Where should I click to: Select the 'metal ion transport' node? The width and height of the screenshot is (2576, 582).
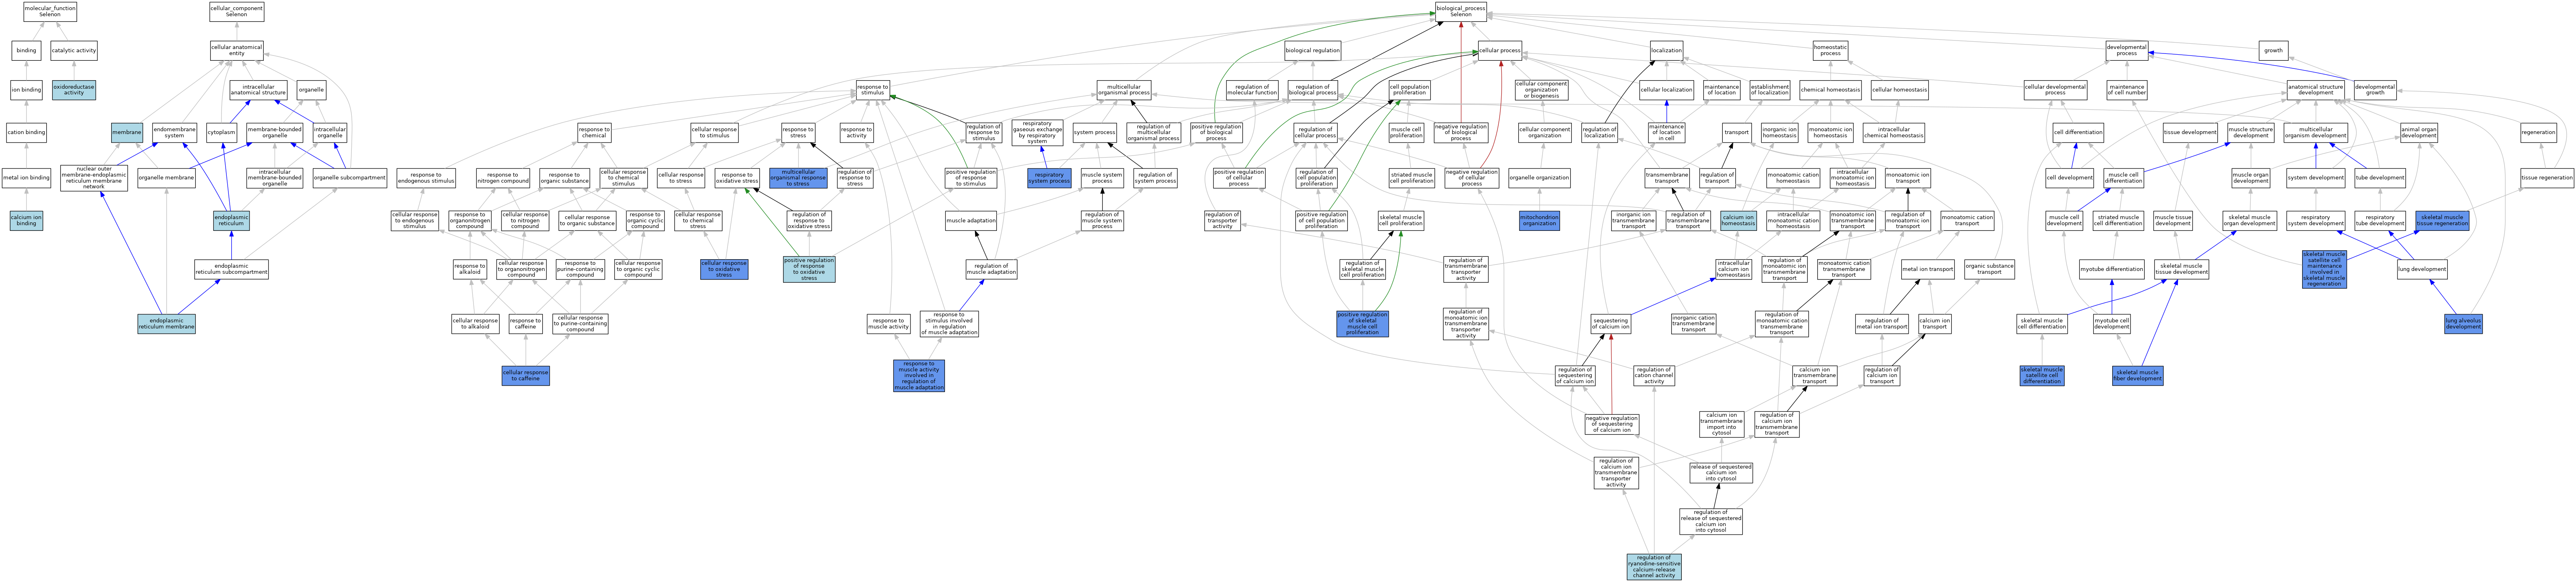[1928, 270]
